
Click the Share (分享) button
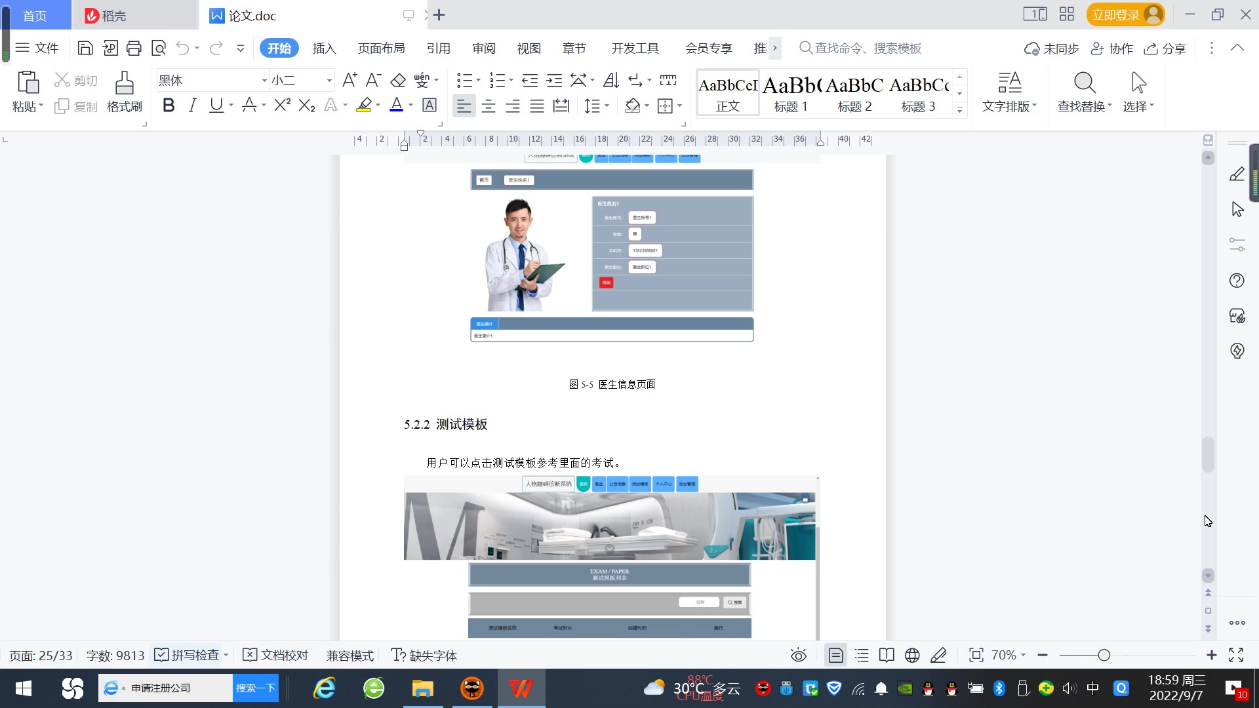coord(1165,49)
